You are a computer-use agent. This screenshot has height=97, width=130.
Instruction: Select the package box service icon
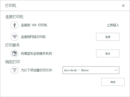(x=15, y=53)
